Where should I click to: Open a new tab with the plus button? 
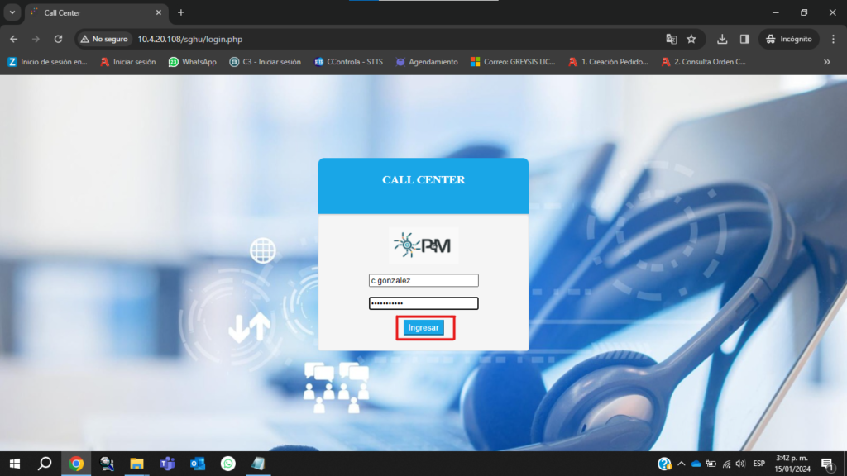click(x=181, y=12)
